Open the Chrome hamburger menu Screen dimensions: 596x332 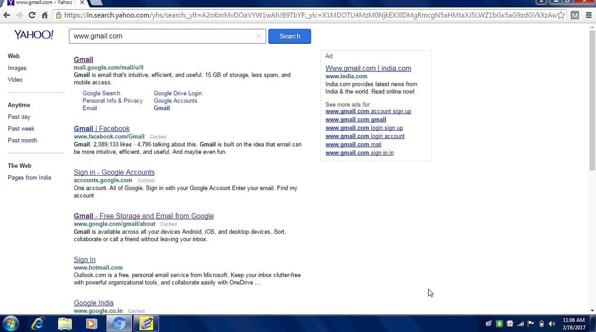[589, 15]
